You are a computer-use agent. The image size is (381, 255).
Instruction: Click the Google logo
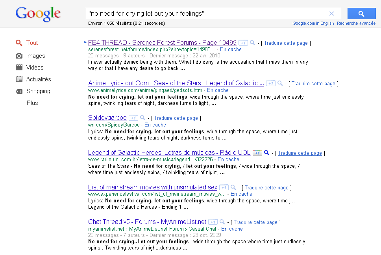click(x=38, y=14)
